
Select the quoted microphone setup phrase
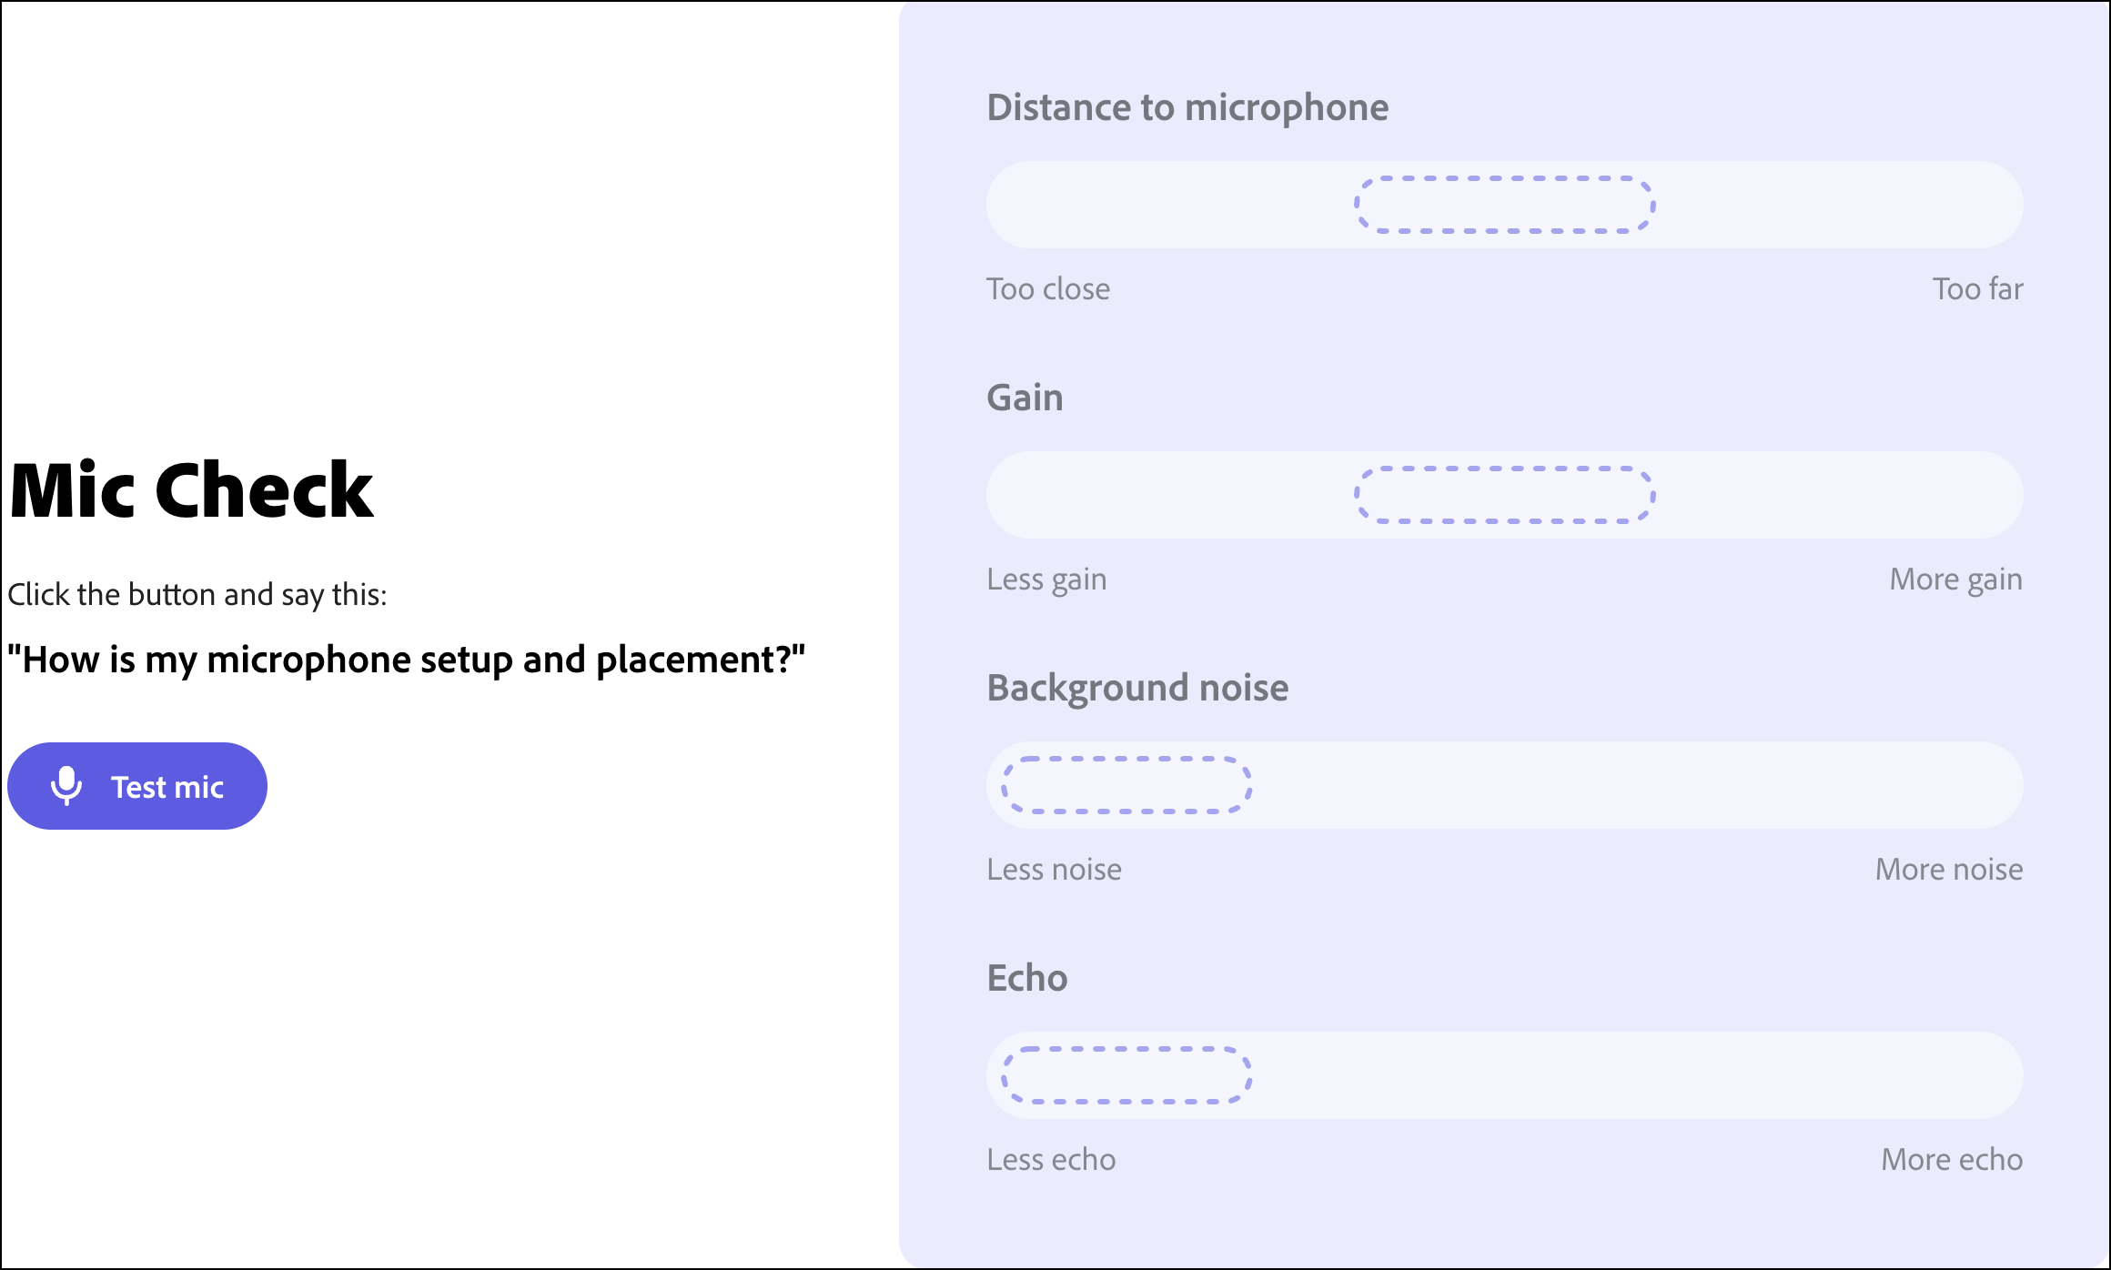pos(407,660)
